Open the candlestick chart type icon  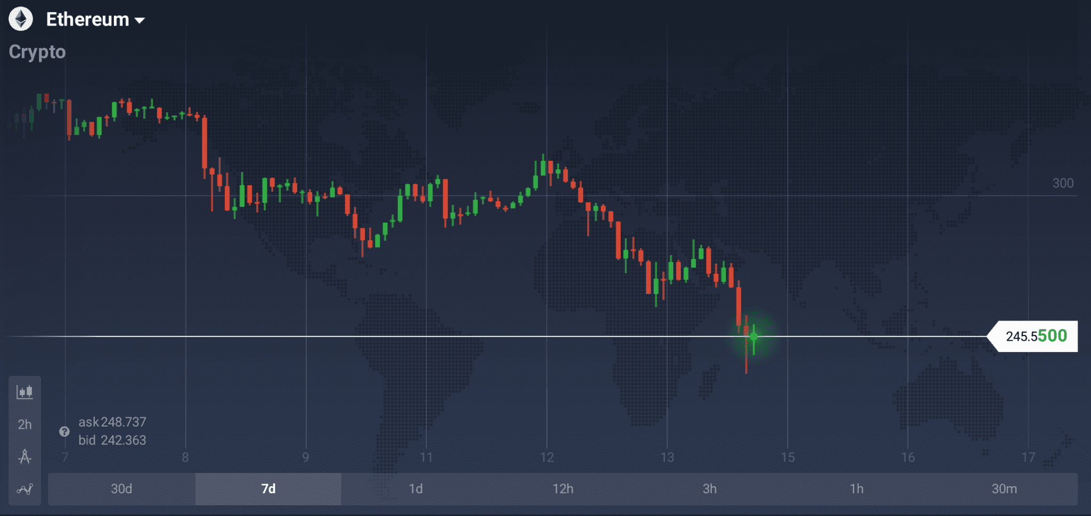(x=25, y=392)
